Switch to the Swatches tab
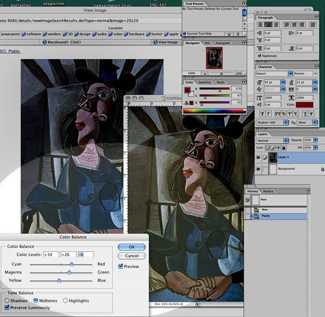Viewport: 325px width, 317px height. point(204,82)
